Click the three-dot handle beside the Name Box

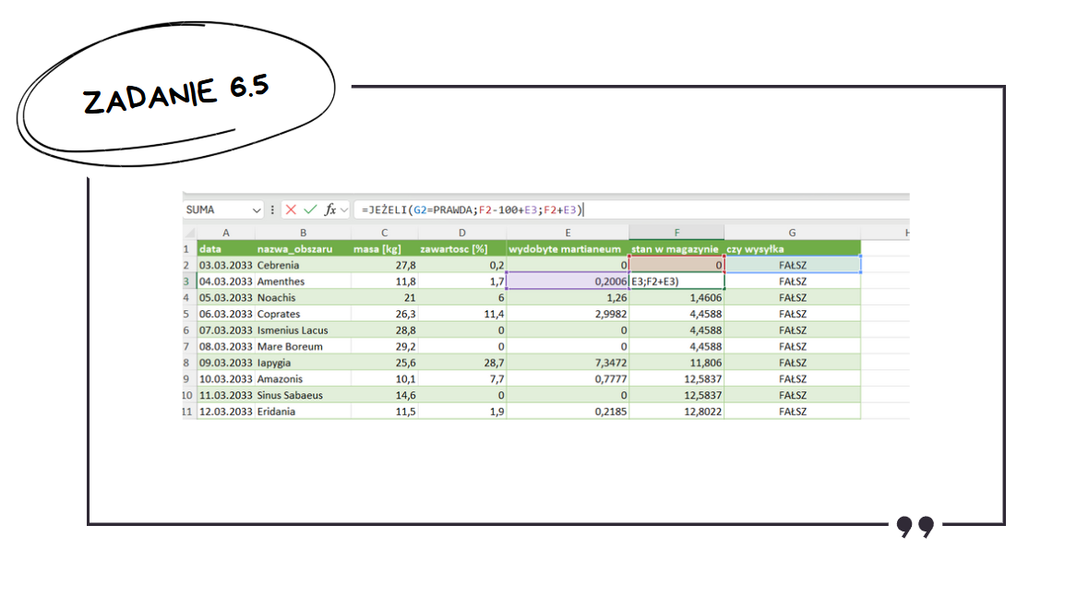[x=272, y=209]
